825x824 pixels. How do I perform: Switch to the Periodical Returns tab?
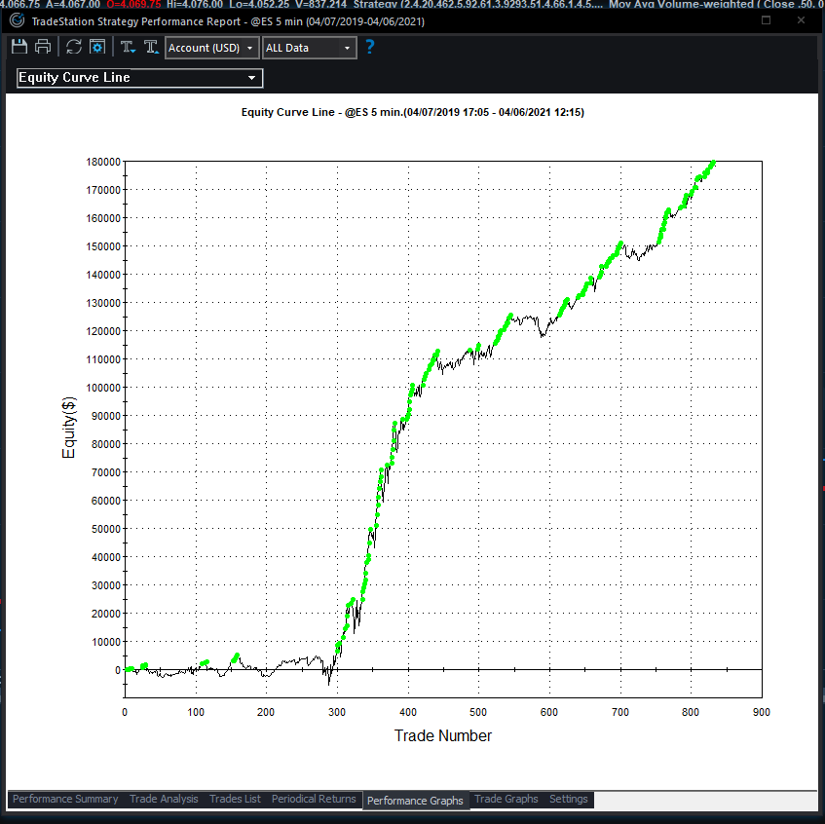[x=314, y=799]
